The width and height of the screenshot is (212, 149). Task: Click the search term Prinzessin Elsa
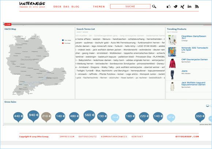[x=143, y=57]
